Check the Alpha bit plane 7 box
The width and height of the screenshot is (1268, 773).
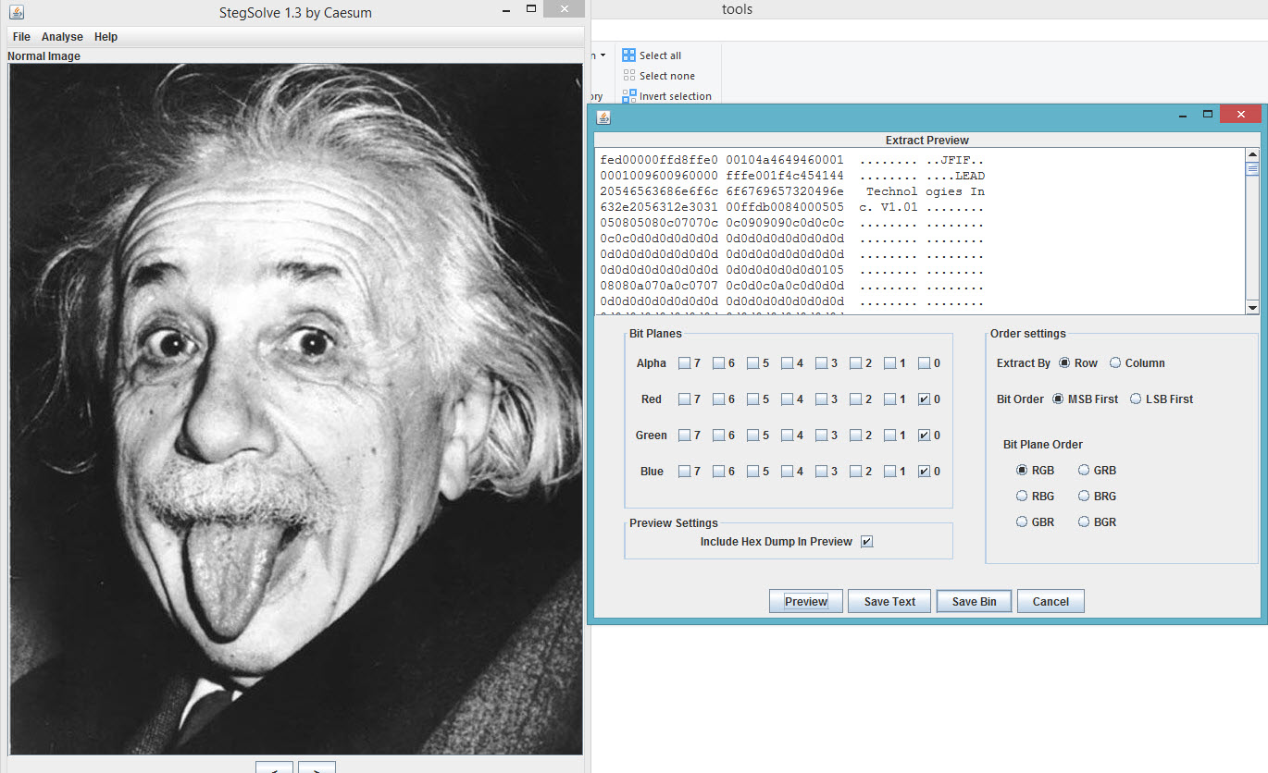(684, 363)
